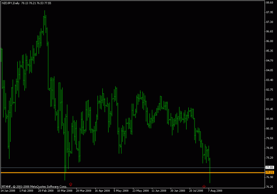Click the 5 May 2008 date label
The width and height of the screenshot is (277, 194).
coord(121,190)
